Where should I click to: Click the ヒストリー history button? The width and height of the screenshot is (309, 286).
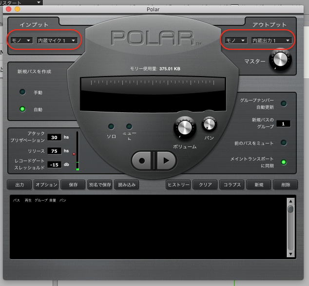click(x=178, y=185)
